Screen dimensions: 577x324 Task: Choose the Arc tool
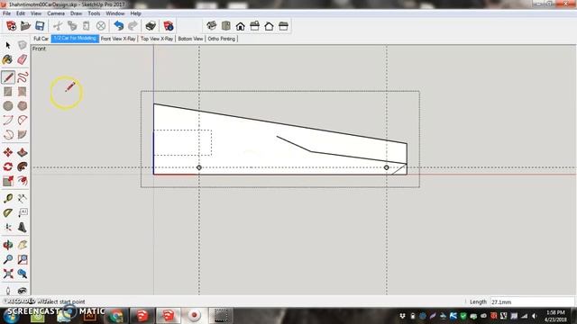(8, 120)
